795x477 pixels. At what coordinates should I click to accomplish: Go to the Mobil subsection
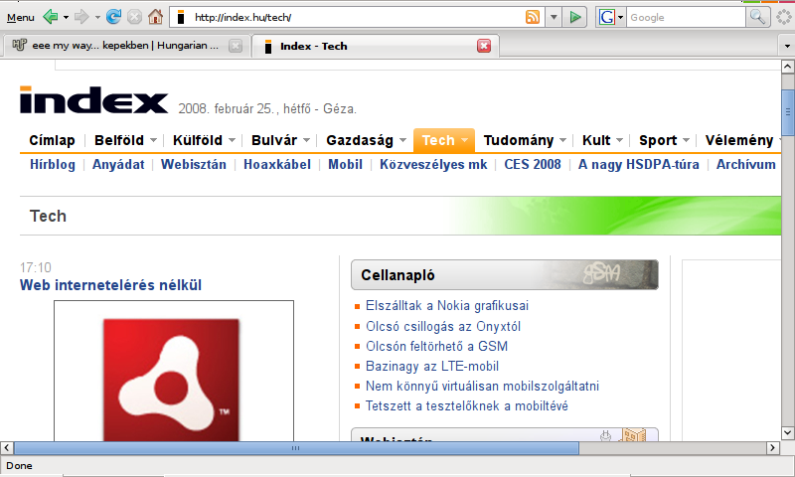[345, 165]
